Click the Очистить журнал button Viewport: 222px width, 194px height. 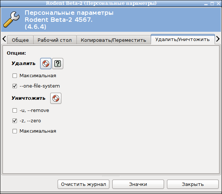83,184
